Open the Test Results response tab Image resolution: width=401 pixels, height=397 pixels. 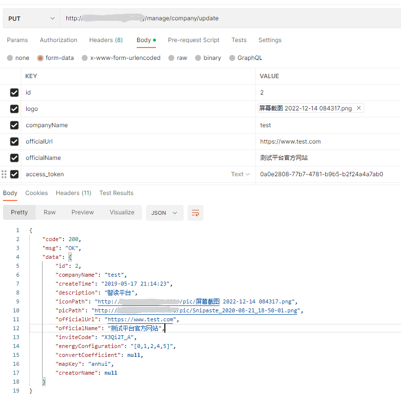pos(116,193)
